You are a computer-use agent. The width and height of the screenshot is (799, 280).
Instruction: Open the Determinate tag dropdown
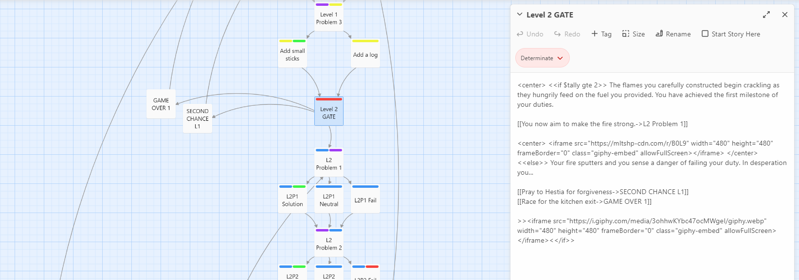pyautogui.click(x=542, y=58)
